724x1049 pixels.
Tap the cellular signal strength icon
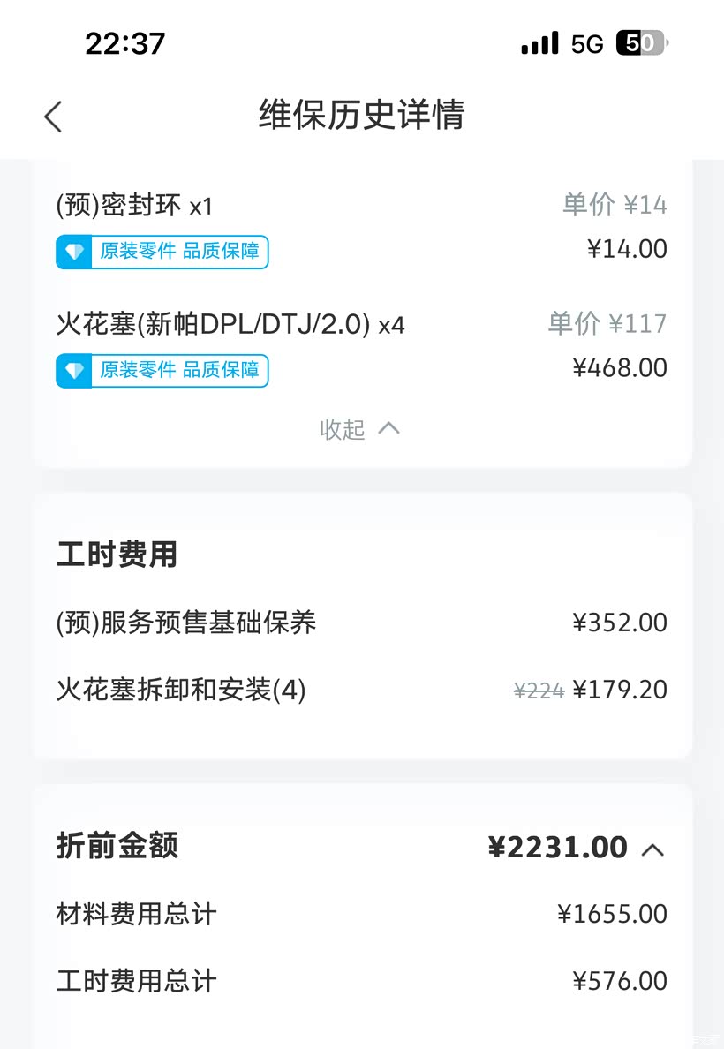[539, 43]
